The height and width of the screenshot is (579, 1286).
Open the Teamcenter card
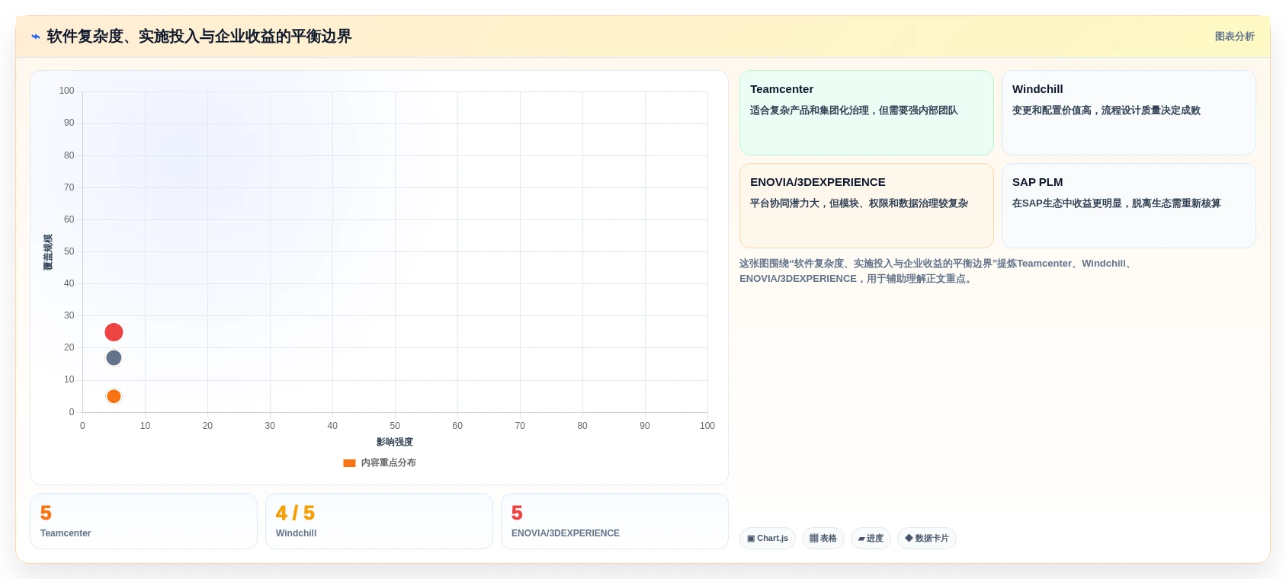pyautogui.click(x=867, y=113)
